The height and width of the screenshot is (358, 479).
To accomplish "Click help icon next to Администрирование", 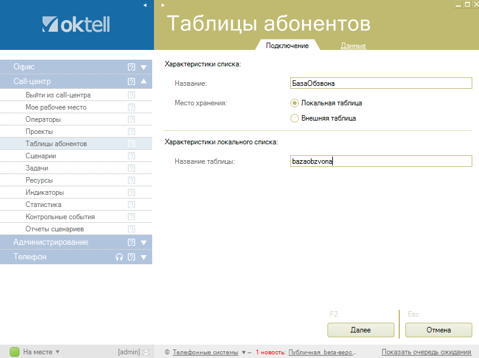I will [131, 242].
